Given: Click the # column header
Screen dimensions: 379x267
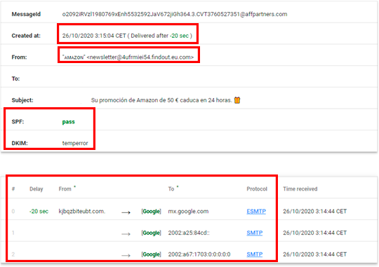Looking at the screenshot, I should coord(13,189).
